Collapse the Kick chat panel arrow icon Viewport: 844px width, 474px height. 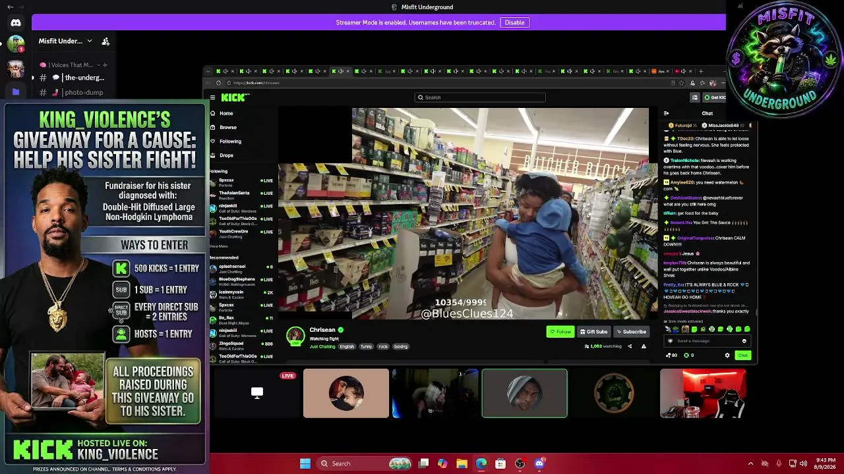pyautogui.click(x=666, y=113)
